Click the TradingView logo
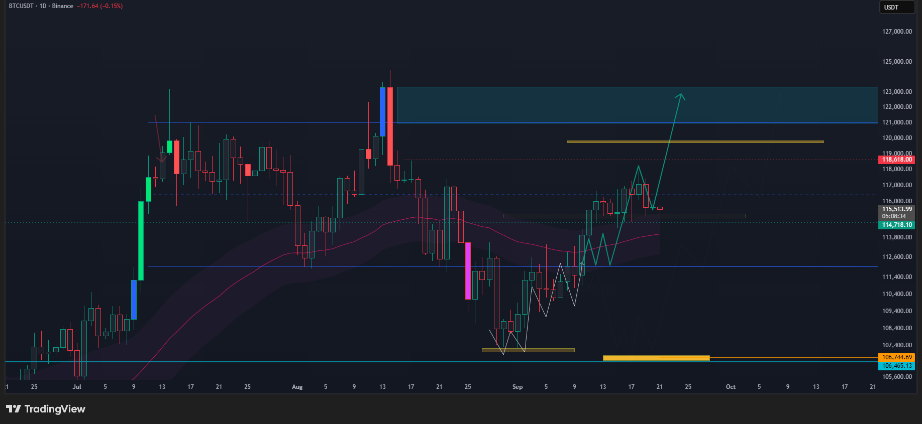 coord(46,409)
